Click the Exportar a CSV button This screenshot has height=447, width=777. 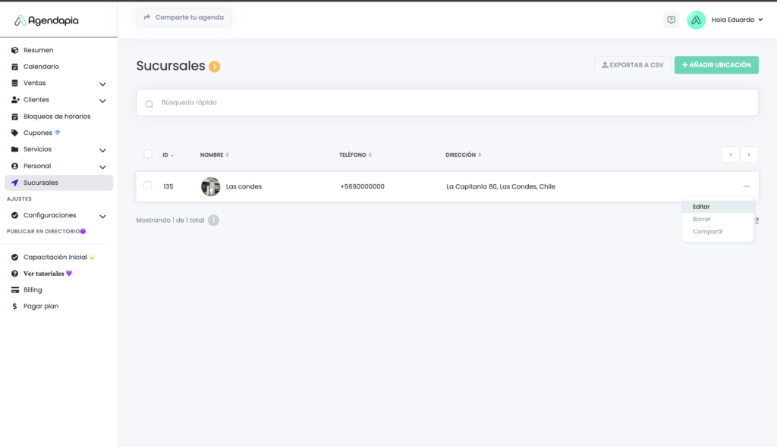point(632,65)
